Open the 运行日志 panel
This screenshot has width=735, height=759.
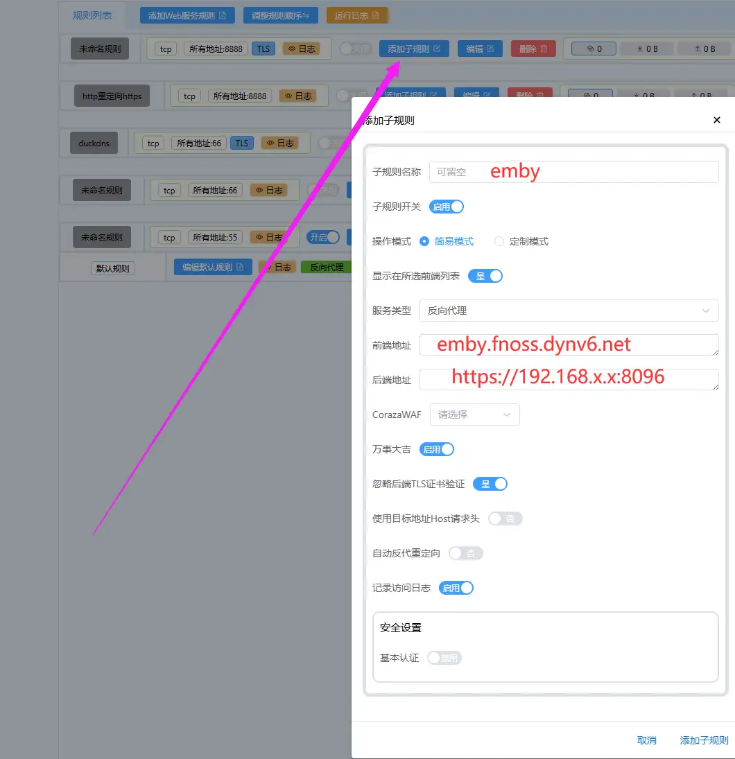click(357, 15)
